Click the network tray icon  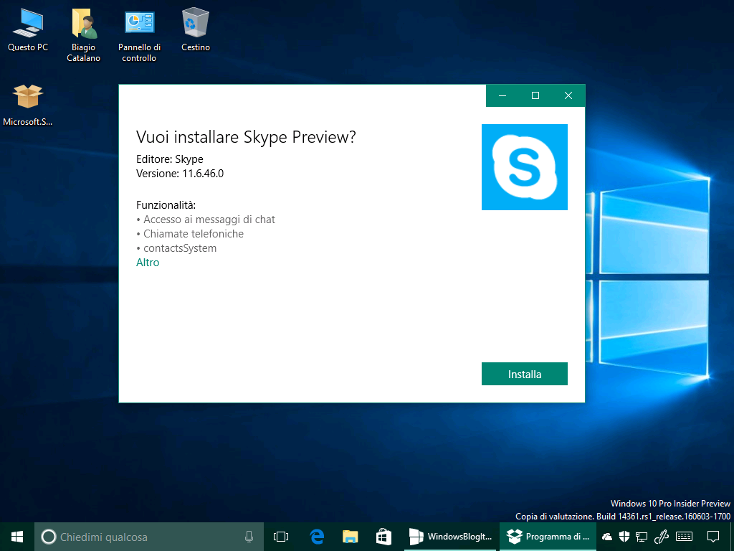point(642,537)
